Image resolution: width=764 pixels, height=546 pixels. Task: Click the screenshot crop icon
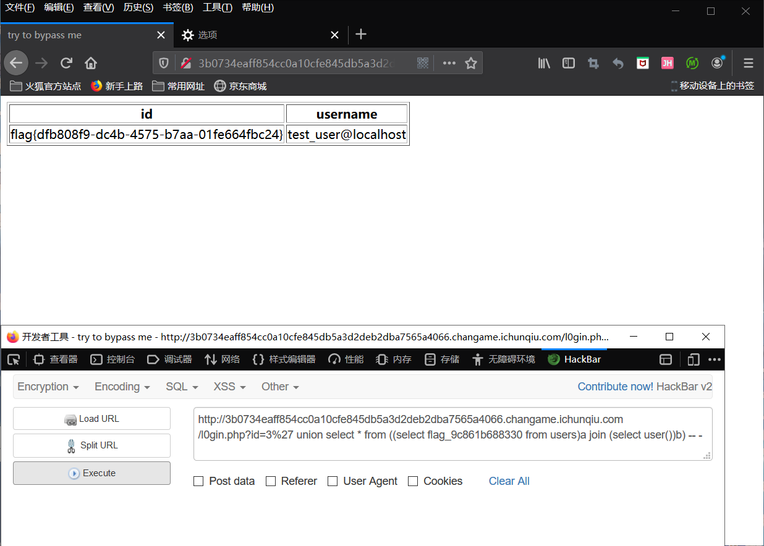[593, 63]
